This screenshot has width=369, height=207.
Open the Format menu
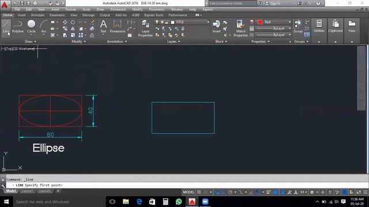click(x=70, y=9)
